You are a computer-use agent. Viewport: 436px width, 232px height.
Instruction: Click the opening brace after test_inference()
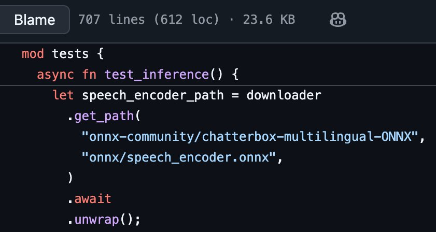pyautogui.click(x=234, y=75)
